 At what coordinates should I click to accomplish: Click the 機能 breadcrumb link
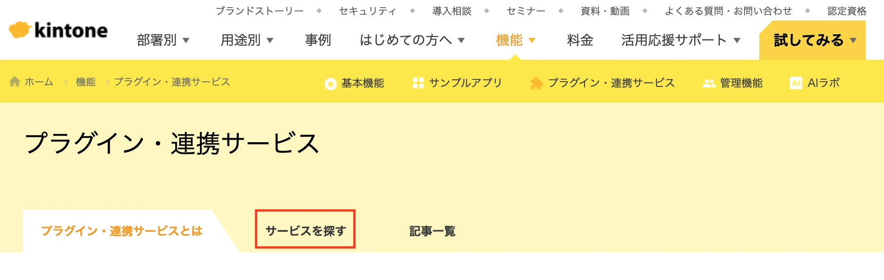(x=86, y=82)
